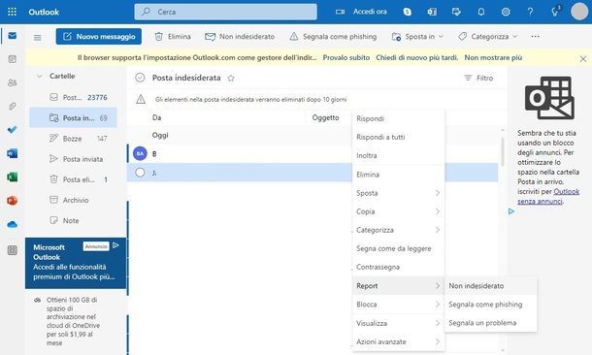Screen dimensions: 592x355
Task: Click Segnala come phishing toolbar button
Action: 333,37
